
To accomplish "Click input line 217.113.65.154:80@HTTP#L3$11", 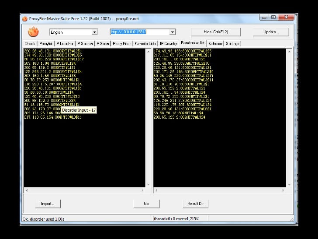I will coord(53,117).
